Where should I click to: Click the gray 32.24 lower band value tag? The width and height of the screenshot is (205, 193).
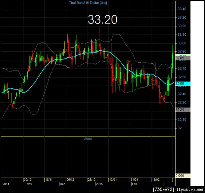click(x=183, y=110)
